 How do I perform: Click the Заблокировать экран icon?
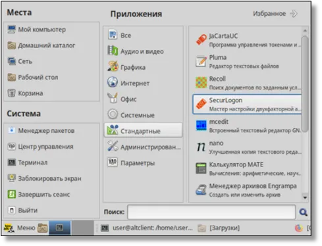[x=11, y=178]
